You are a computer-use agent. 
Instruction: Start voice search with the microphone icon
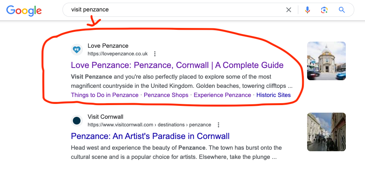[307, 10]
